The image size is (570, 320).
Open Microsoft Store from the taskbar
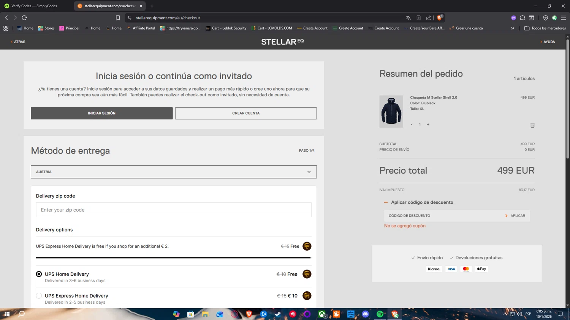(191, 314)
